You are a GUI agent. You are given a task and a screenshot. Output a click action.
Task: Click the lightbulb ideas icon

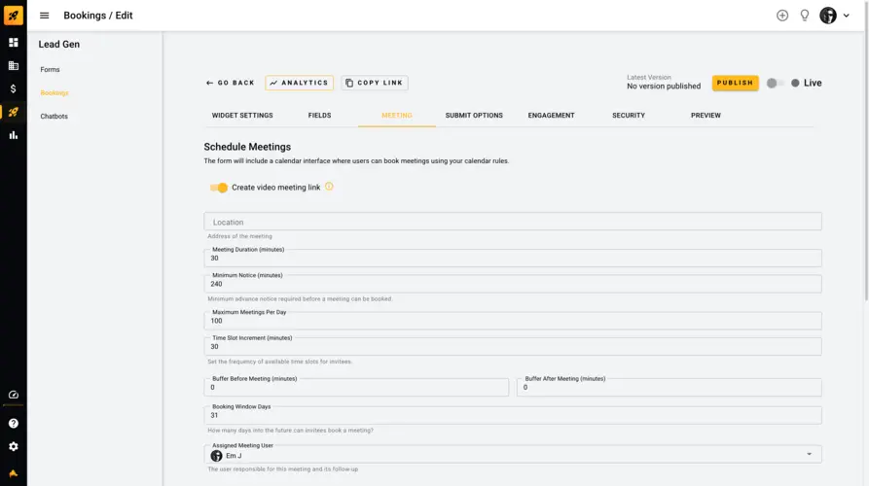pos(804,16)
